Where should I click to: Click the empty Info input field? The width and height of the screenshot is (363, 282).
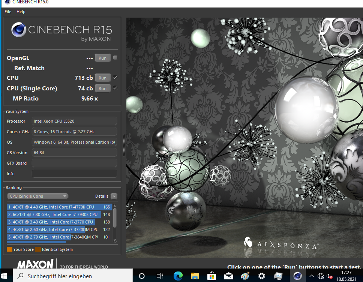click(x=74, y=174)
